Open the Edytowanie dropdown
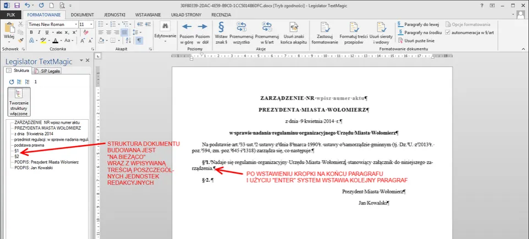 (x=166, y=33)
